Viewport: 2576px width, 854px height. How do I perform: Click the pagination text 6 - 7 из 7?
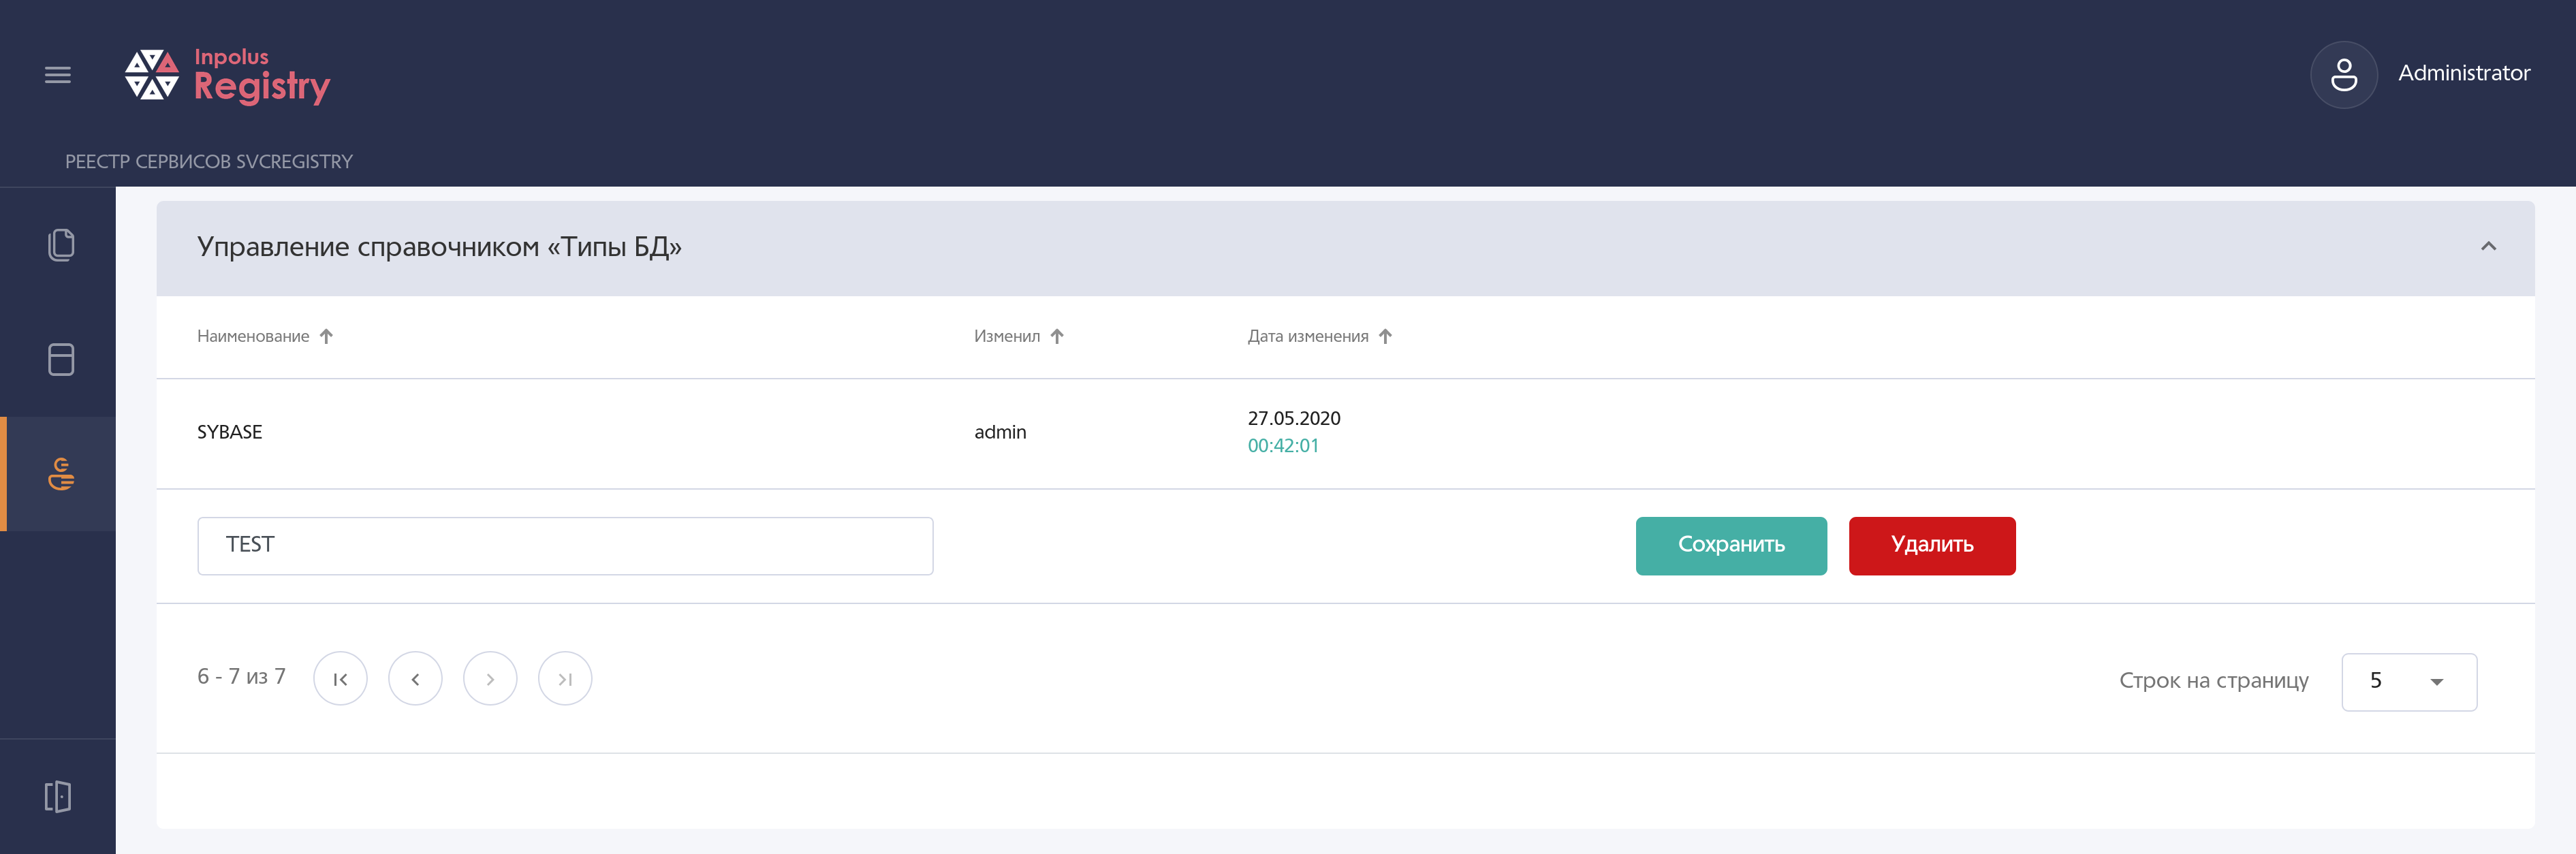tap(241, 677)
